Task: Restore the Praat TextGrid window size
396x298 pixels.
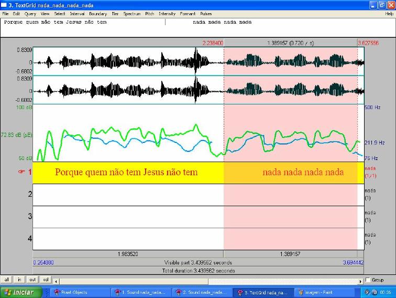Action: (x=382, y=5)
